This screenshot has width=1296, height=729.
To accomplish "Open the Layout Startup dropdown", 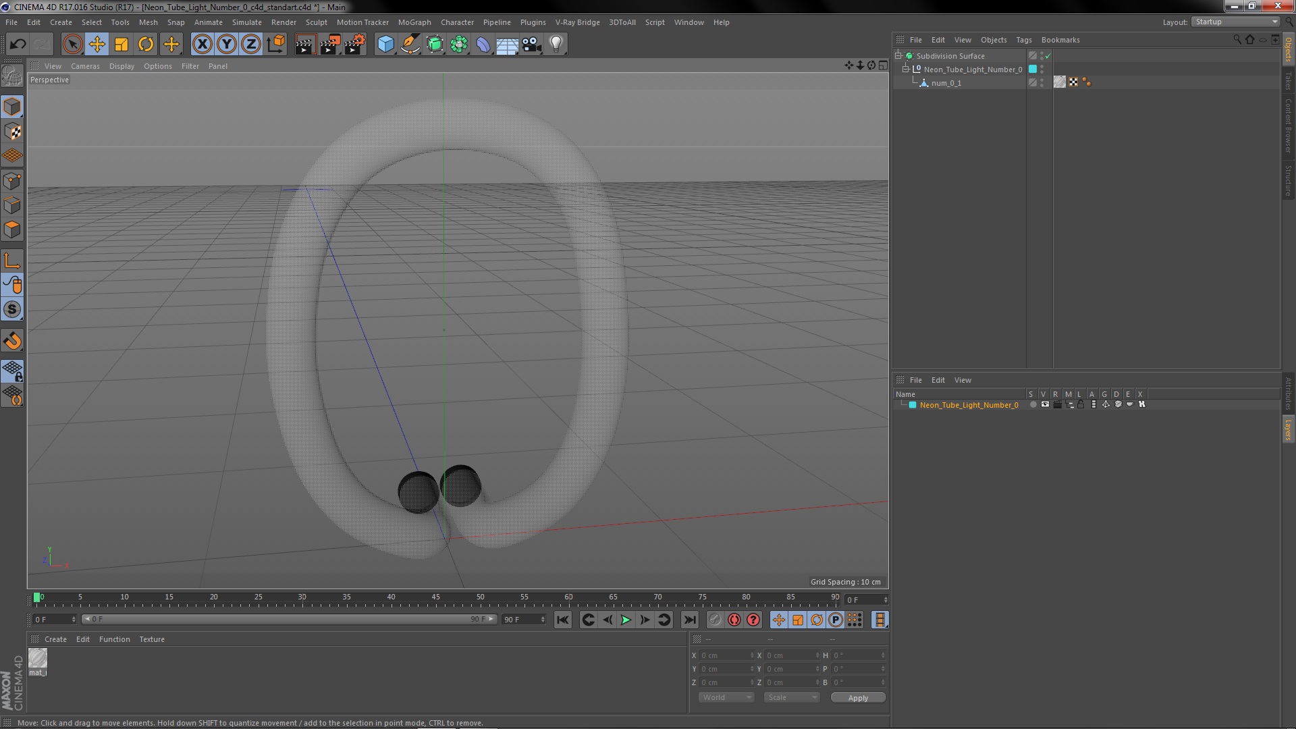I will pos(1236,22).
